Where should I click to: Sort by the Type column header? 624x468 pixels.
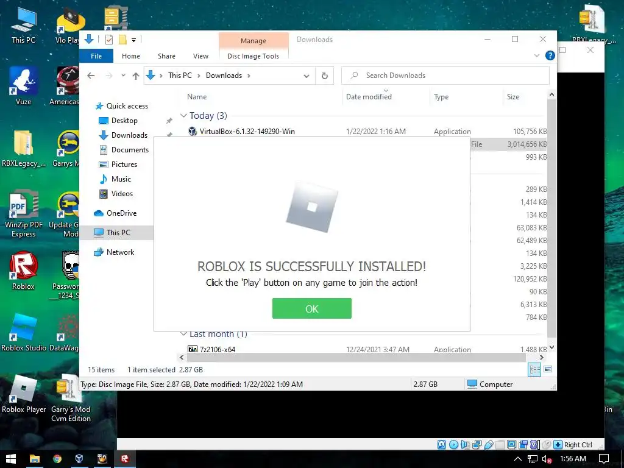[x=441, y=97]
